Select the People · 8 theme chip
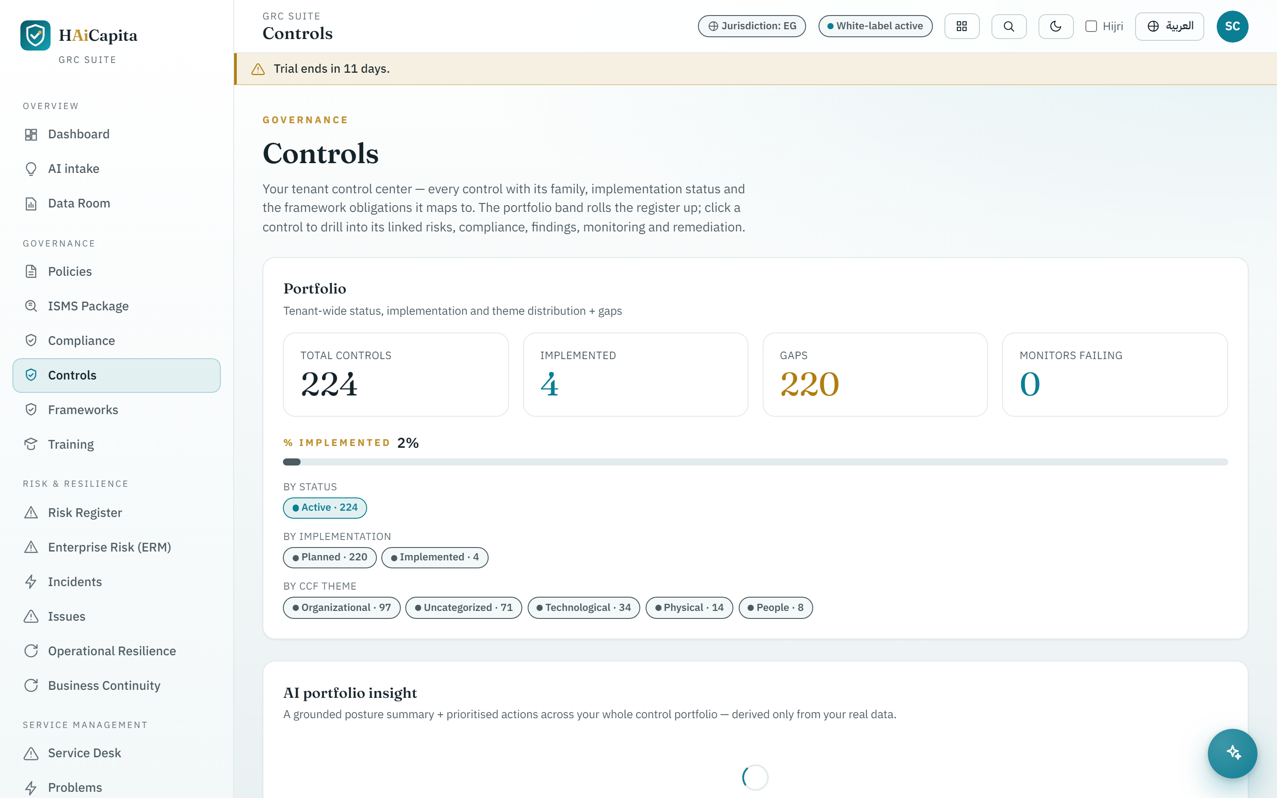Viewport: 1277px width, 798px height. tap(776, 608)
